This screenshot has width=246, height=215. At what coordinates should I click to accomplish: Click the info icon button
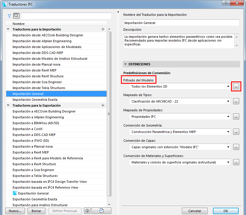pyautogui.click(x=87, y=211)
